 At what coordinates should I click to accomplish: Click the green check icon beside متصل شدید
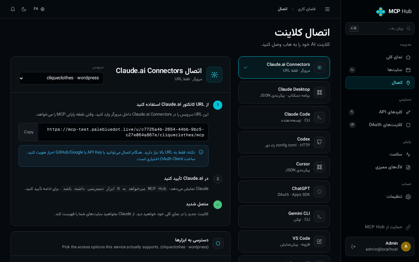(218, 205)
